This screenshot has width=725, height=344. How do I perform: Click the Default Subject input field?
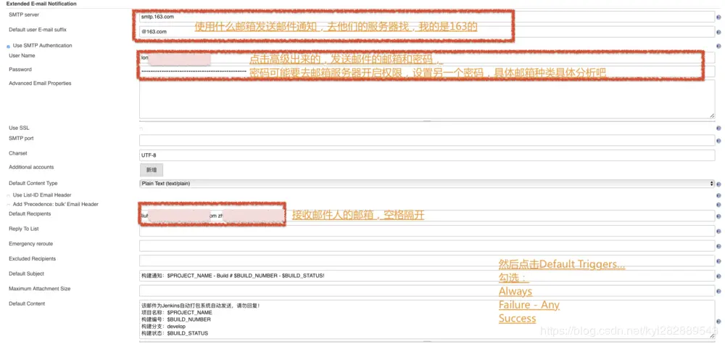click(427, 276)
